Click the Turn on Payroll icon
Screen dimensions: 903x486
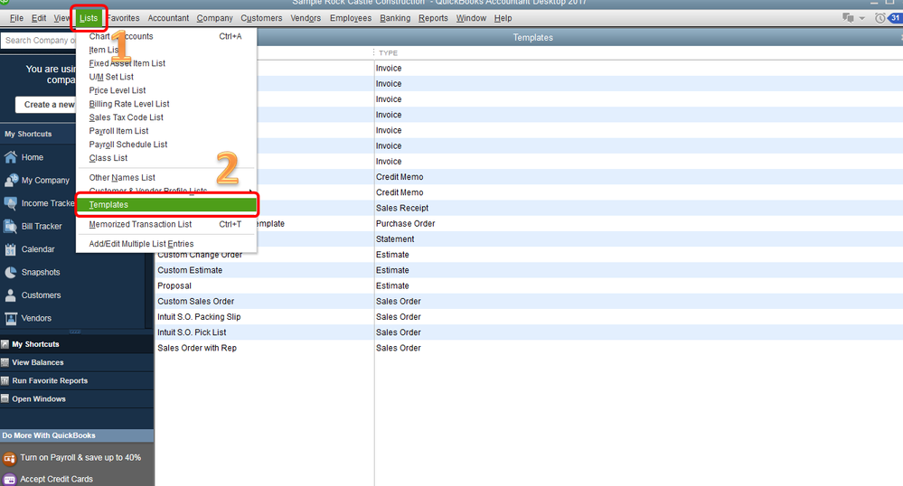click(x=9, y=458)
